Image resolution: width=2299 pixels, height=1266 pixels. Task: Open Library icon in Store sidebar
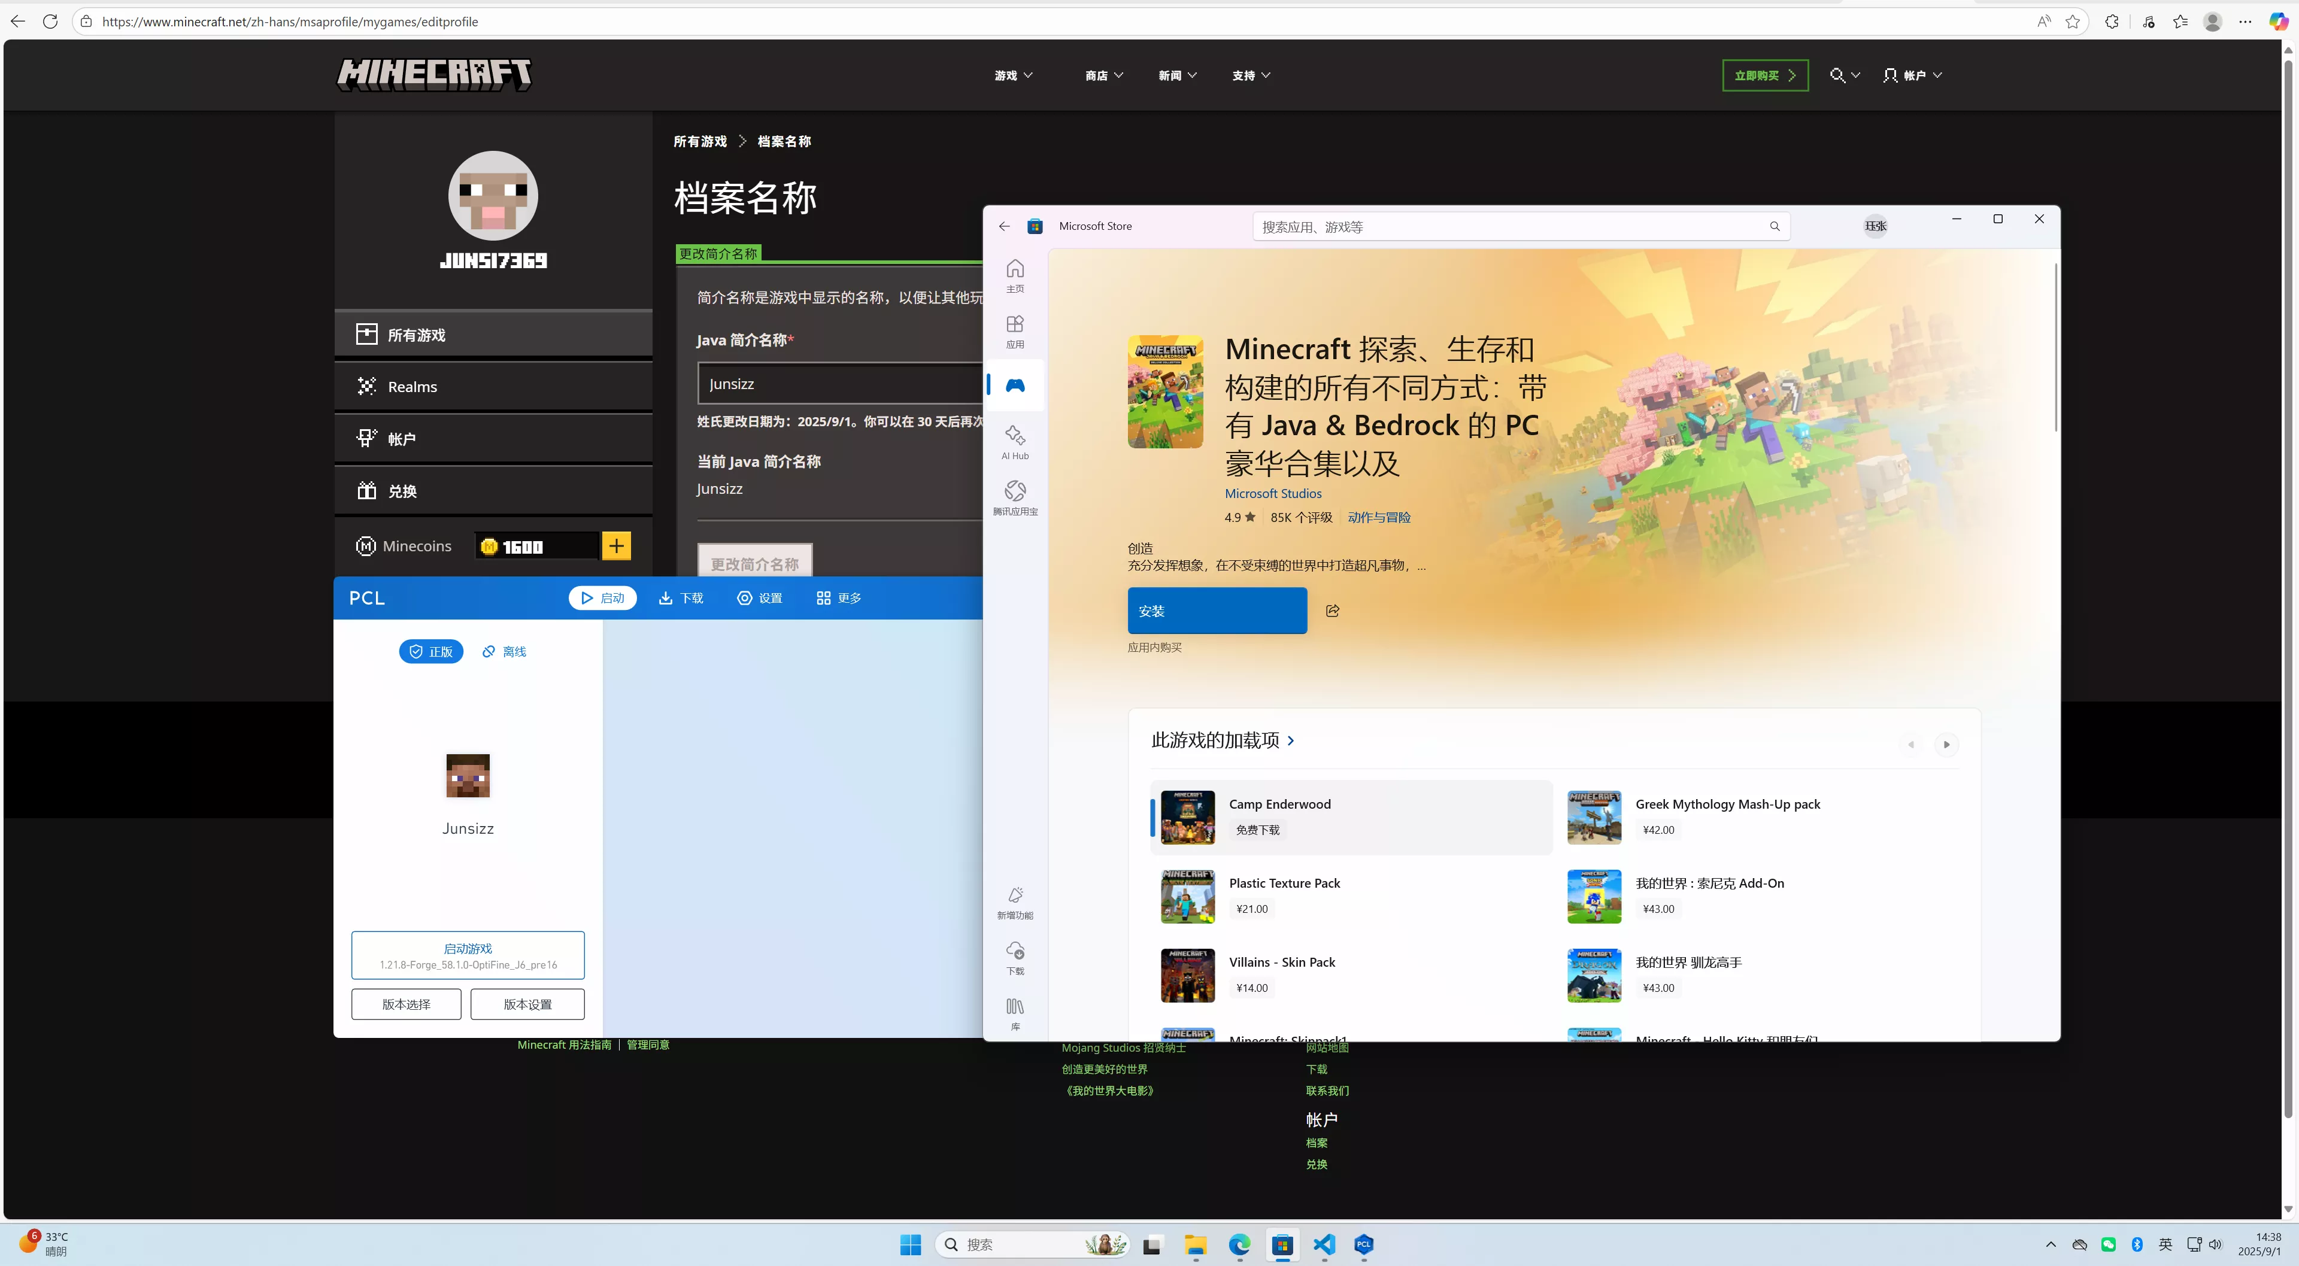1015,1013
